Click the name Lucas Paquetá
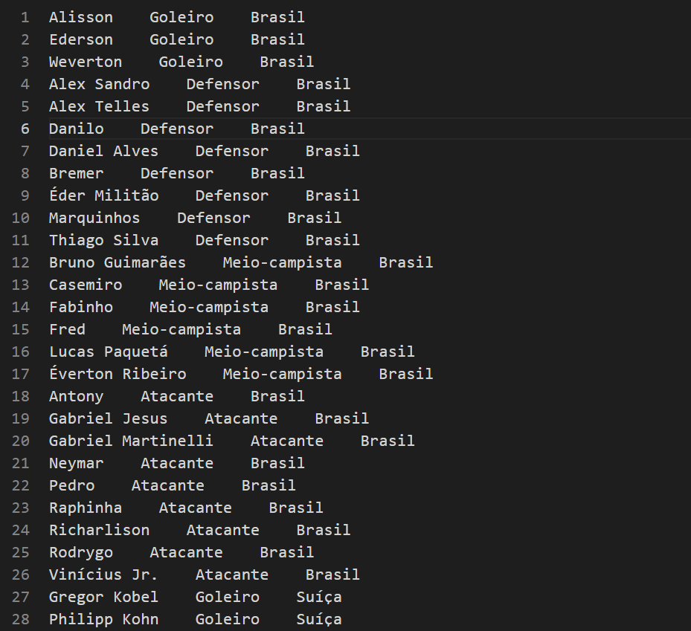 [x=108, y=352]
